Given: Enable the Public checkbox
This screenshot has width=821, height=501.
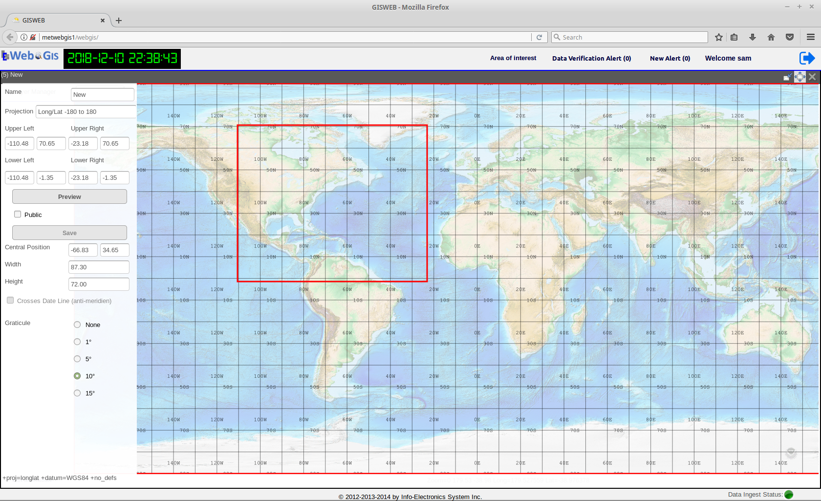Looking at the screenshot, I should (x=18, y=214).
